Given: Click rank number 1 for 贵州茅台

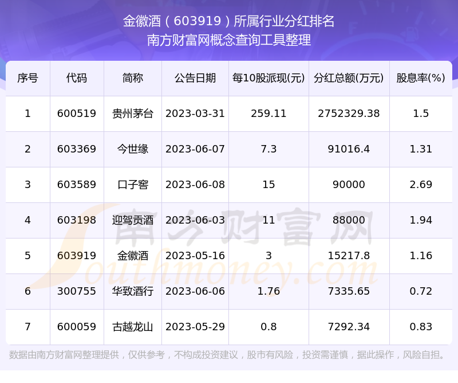Looking at the screenshot, I should click(x=27, y=114).
